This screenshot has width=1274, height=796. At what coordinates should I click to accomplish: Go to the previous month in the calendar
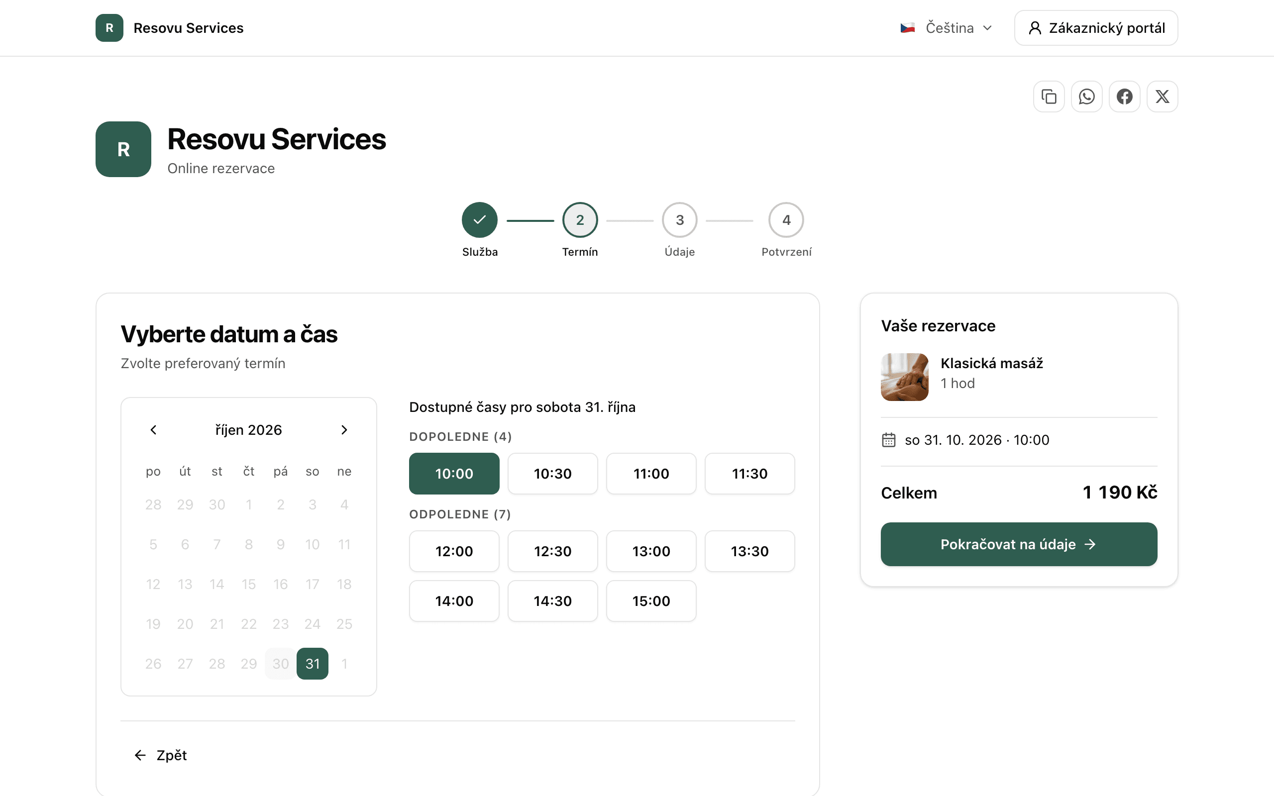[153, 430]
